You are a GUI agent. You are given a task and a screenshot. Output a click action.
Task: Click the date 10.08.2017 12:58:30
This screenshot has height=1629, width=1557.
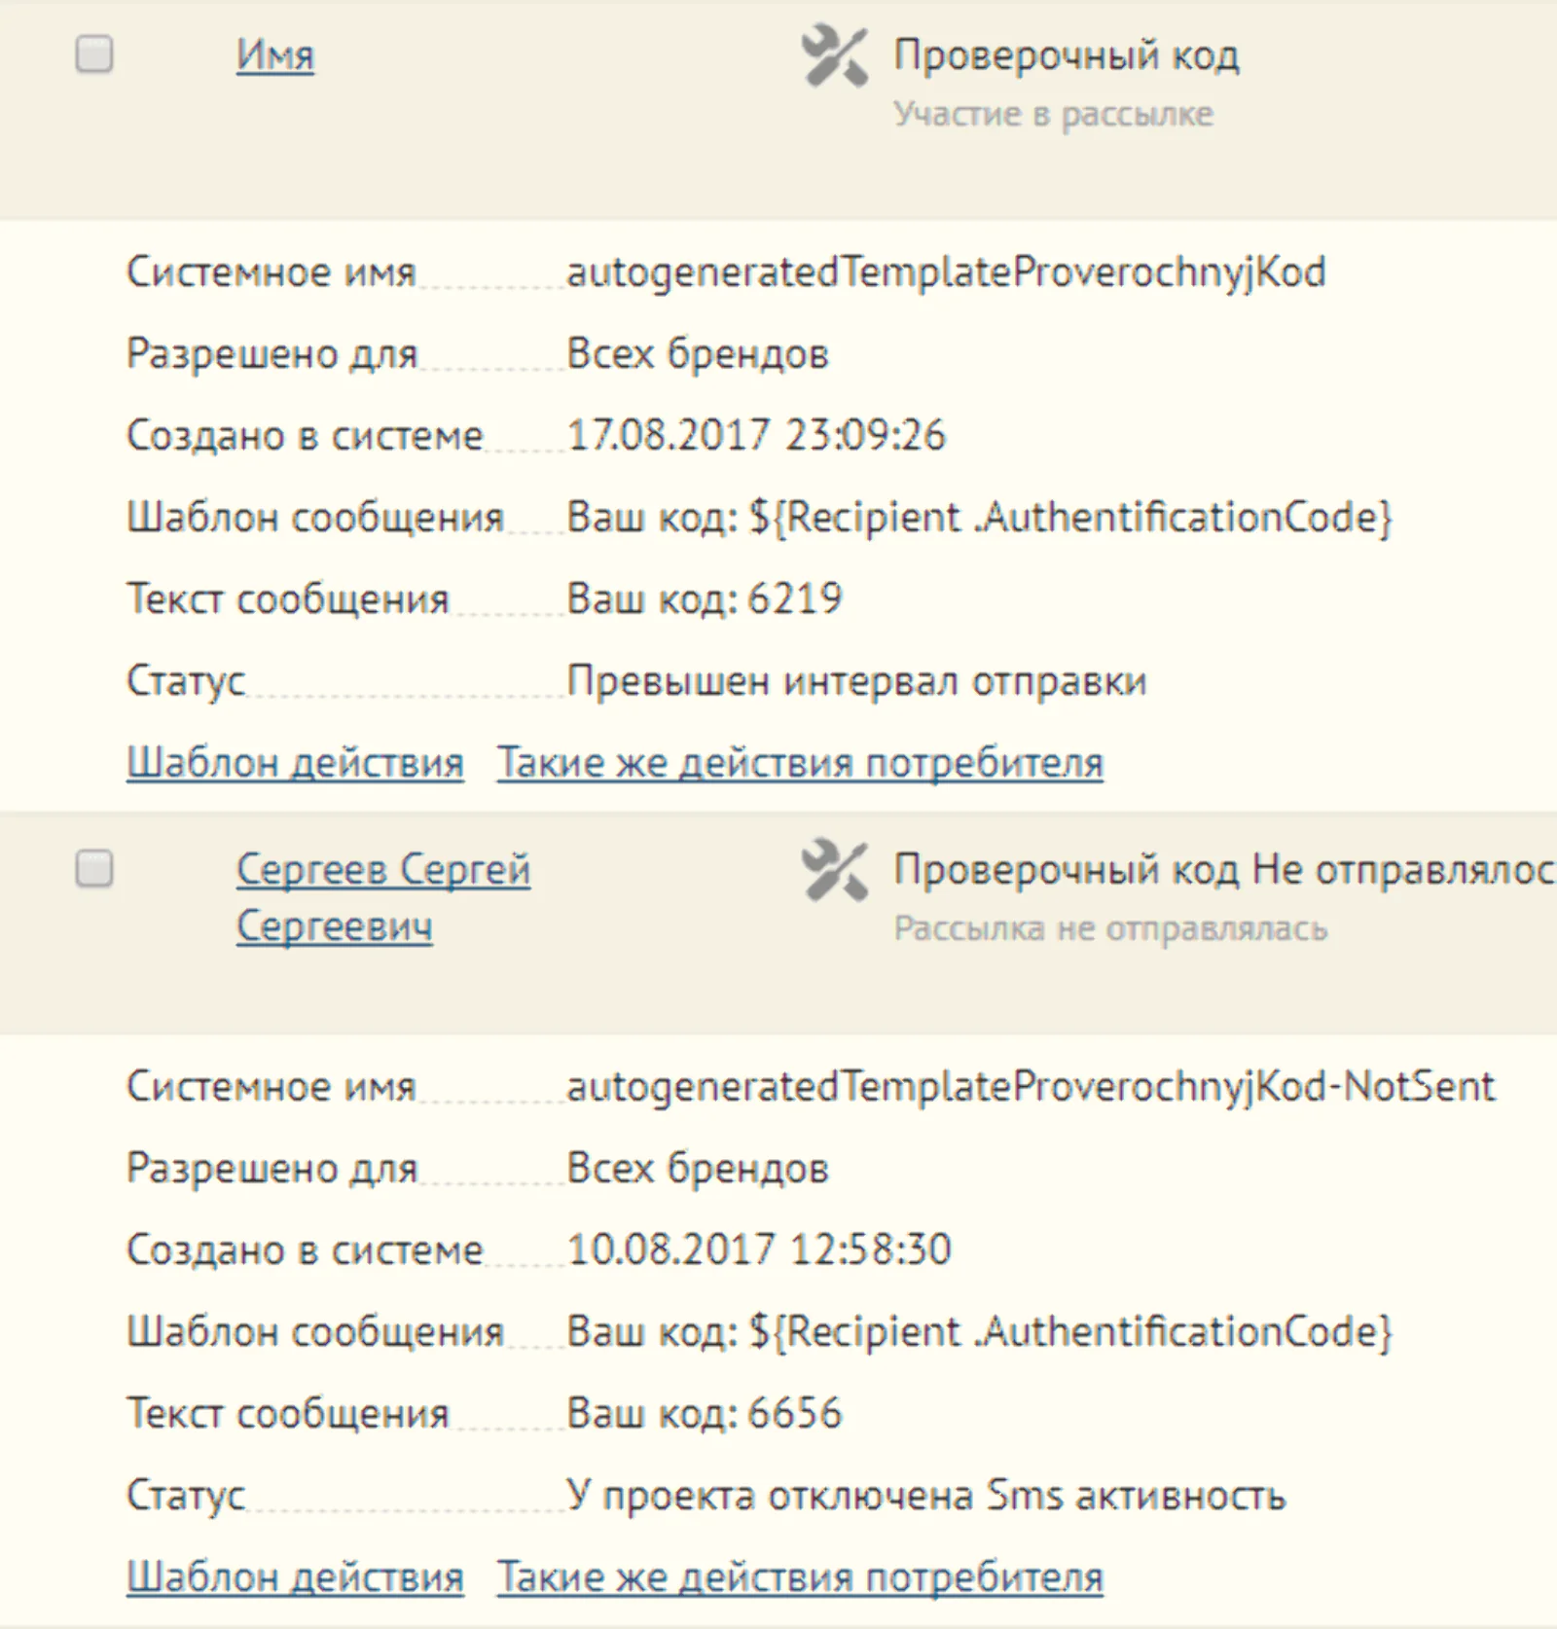pos(759,1249)
